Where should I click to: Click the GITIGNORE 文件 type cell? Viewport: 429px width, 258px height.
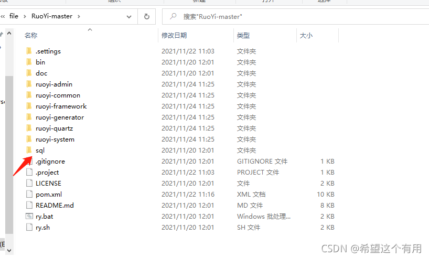coord(262,161)
